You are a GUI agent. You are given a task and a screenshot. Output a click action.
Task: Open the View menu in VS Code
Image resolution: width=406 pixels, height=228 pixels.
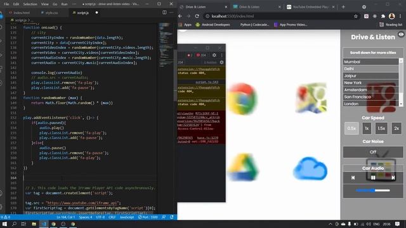[x=45, y=4]
